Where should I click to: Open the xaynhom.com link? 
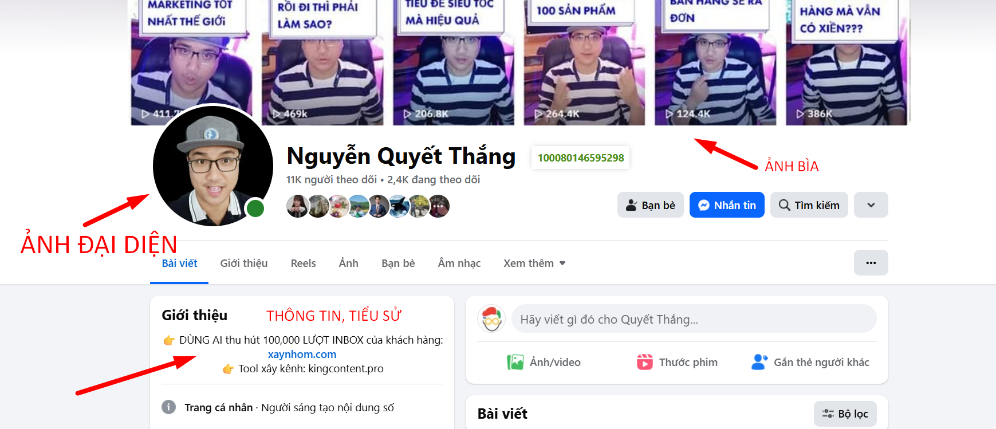[x=302, y=355]
